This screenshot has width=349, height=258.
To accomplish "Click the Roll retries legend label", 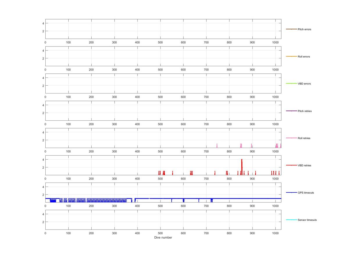I will point(304,138).
